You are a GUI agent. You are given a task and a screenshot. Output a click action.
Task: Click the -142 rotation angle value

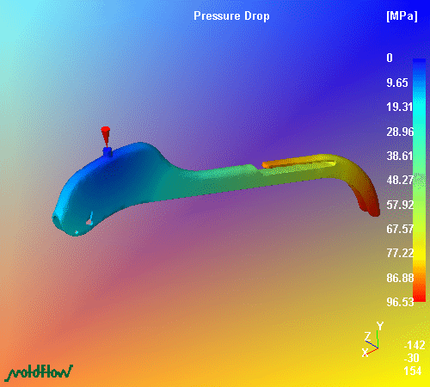tap(415, 345)
